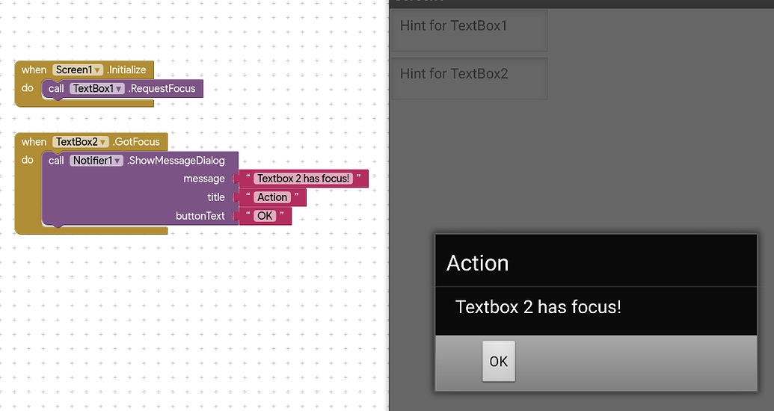Focus the Hint for TextBox2 field
This screenshot has width=774, height=411.
(x=469, y=78)
